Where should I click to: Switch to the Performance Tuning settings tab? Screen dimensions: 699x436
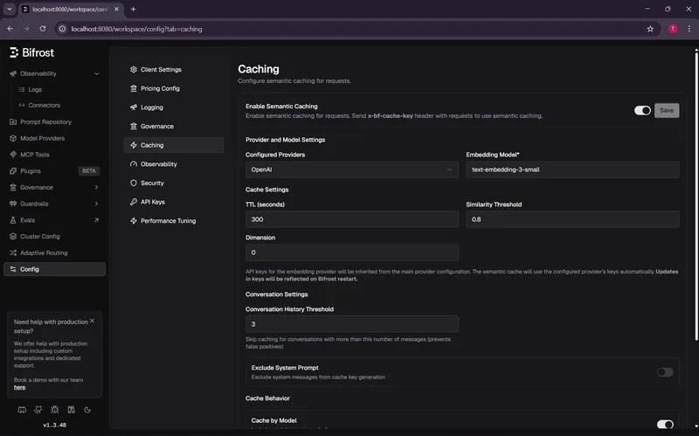point(168,221)
